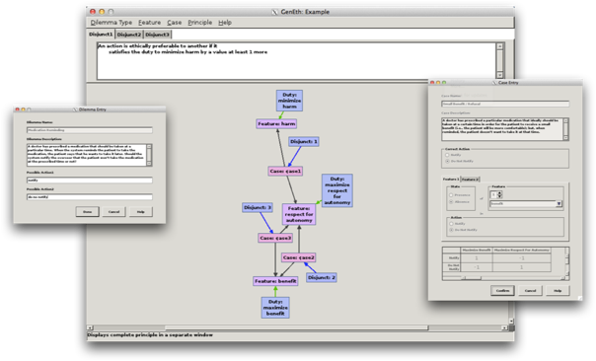
Task: Click right arrow of graph horizontal scrollbar
Action: pyautogui.click(x=505, y=327)
